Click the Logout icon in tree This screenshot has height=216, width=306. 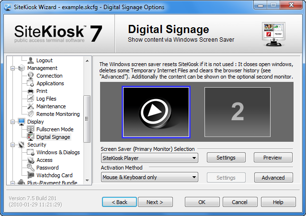point(31,60)
